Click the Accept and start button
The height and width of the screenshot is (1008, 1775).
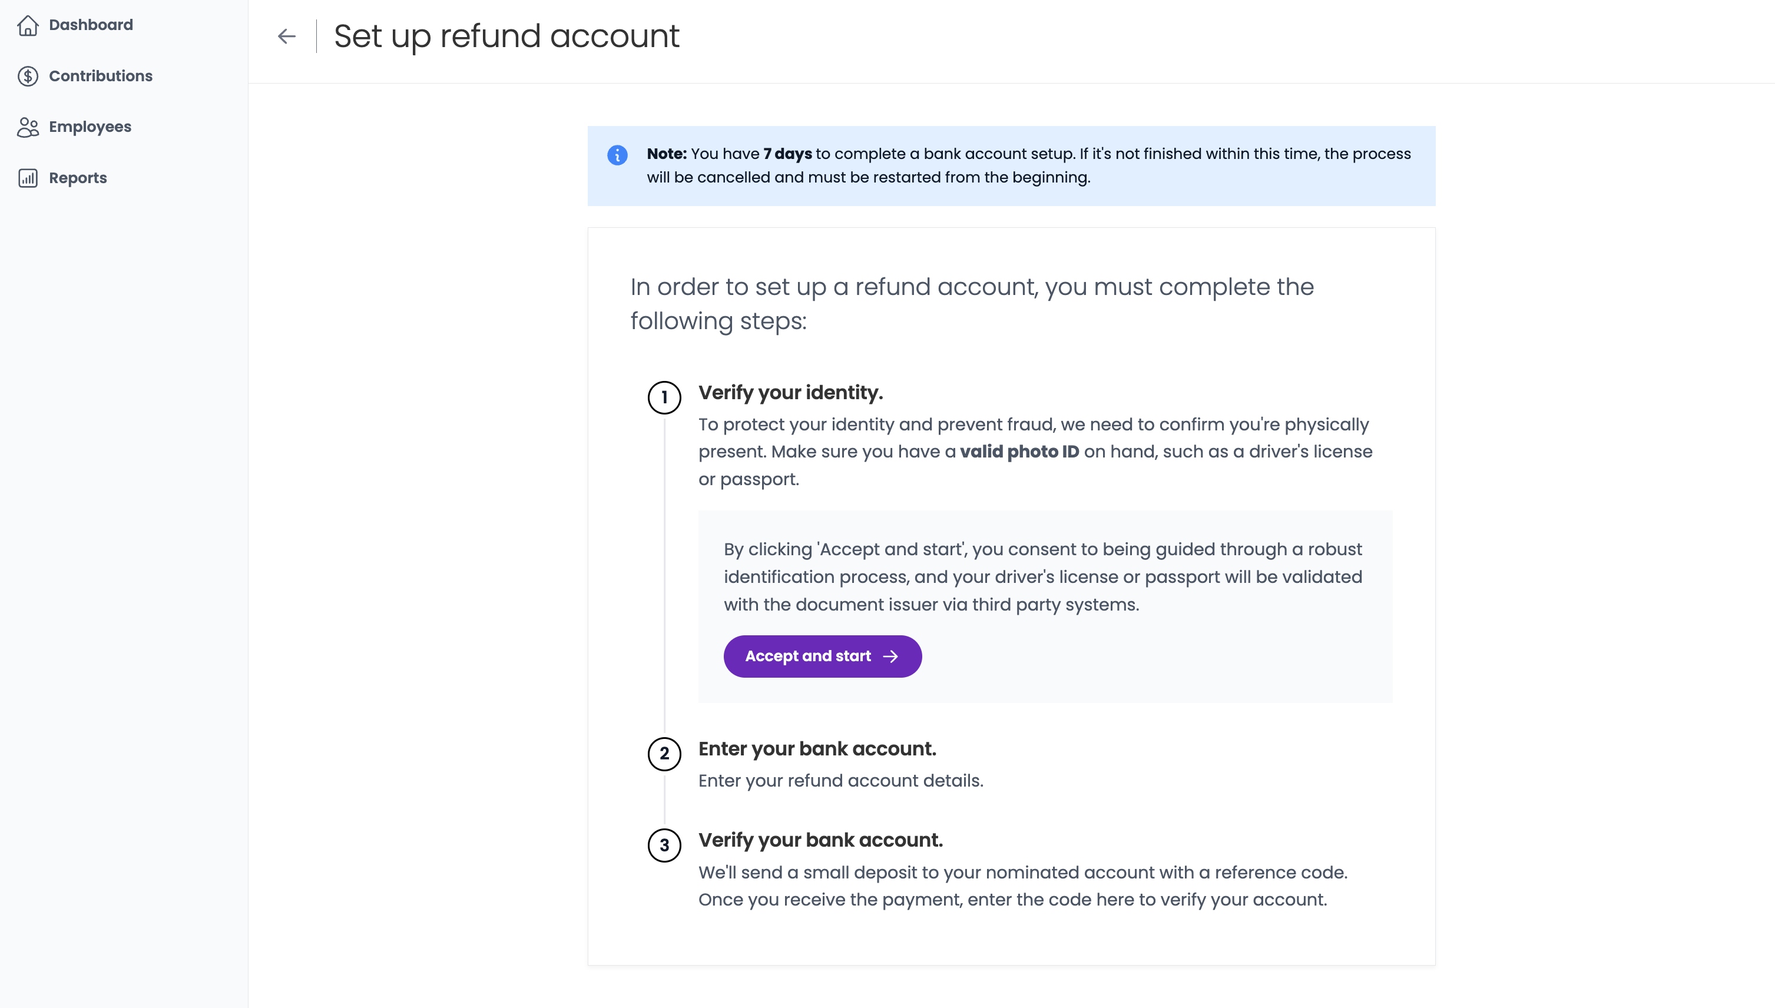pyautogui.click(x=823, y=656)
